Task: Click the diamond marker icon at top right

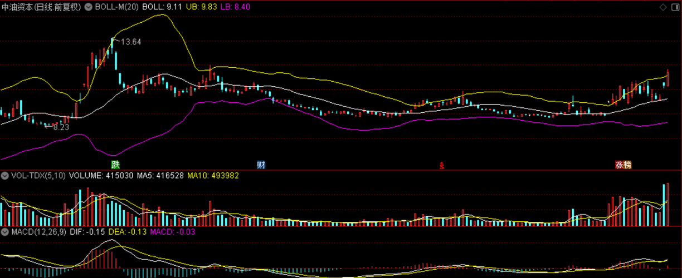Action: click(662, 7)
